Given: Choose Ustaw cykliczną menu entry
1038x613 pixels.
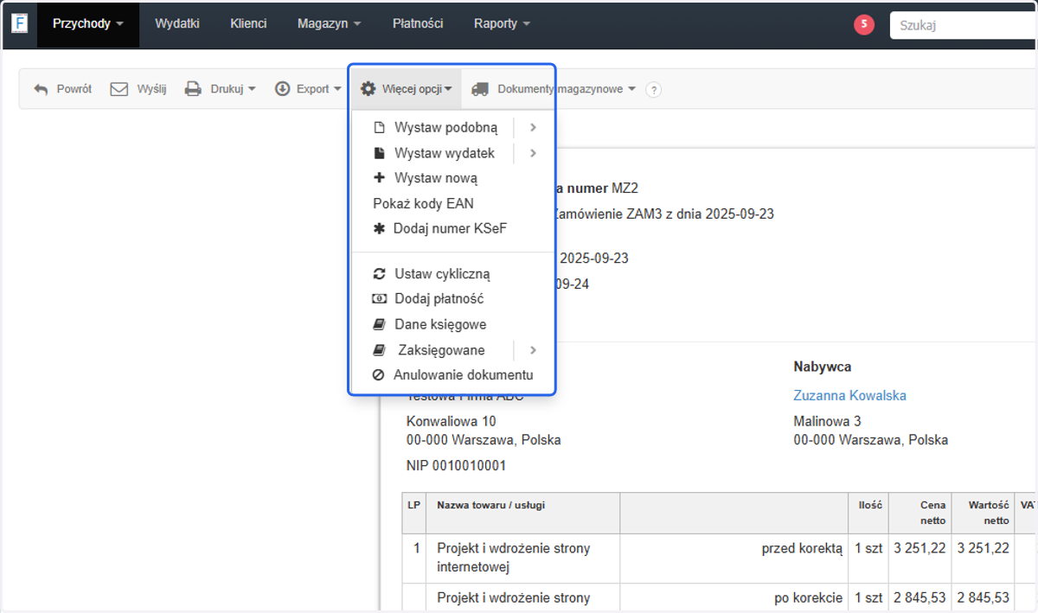Looking at the screenshot, I should (442, 274).
